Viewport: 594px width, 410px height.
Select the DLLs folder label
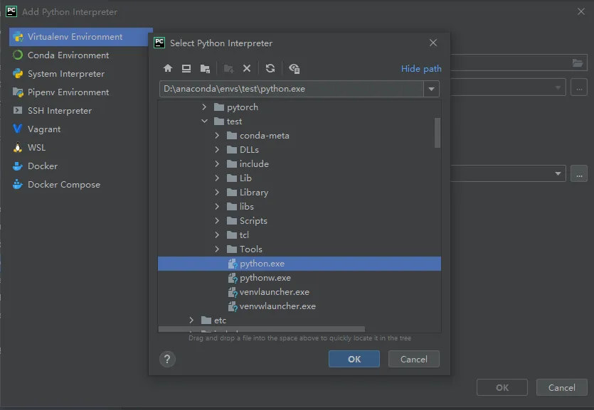point(249,150)
